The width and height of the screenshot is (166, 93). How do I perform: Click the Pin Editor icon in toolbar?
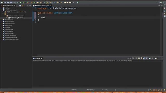(78, 3)
